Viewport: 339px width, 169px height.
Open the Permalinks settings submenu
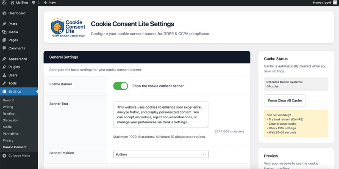pyautogui.click(x=11, y=134)
